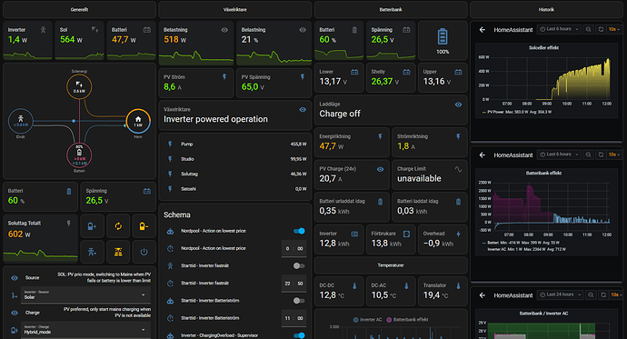Click the blue power icon button
Viewport: 627px width, 339px height.
click(x=144, y=252)
